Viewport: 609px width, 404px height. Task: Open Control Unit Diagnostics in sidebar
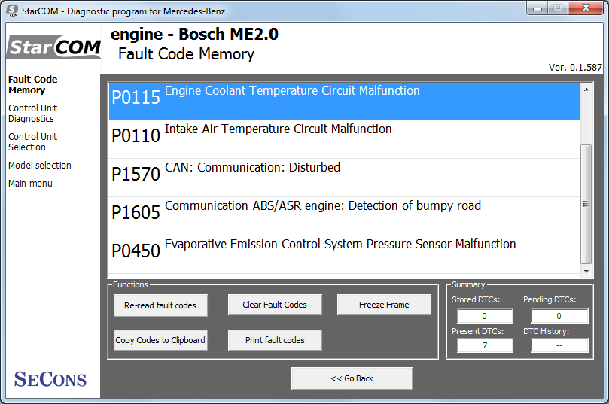[32, 113]
